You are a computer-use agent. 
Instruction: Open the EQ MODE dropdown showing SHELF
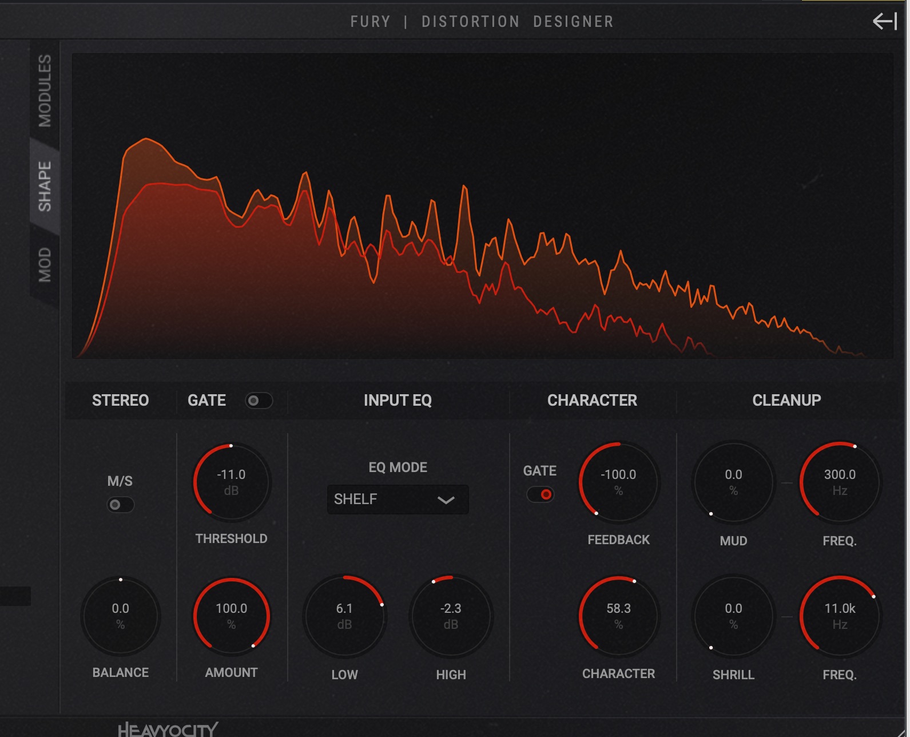[398, 500]
